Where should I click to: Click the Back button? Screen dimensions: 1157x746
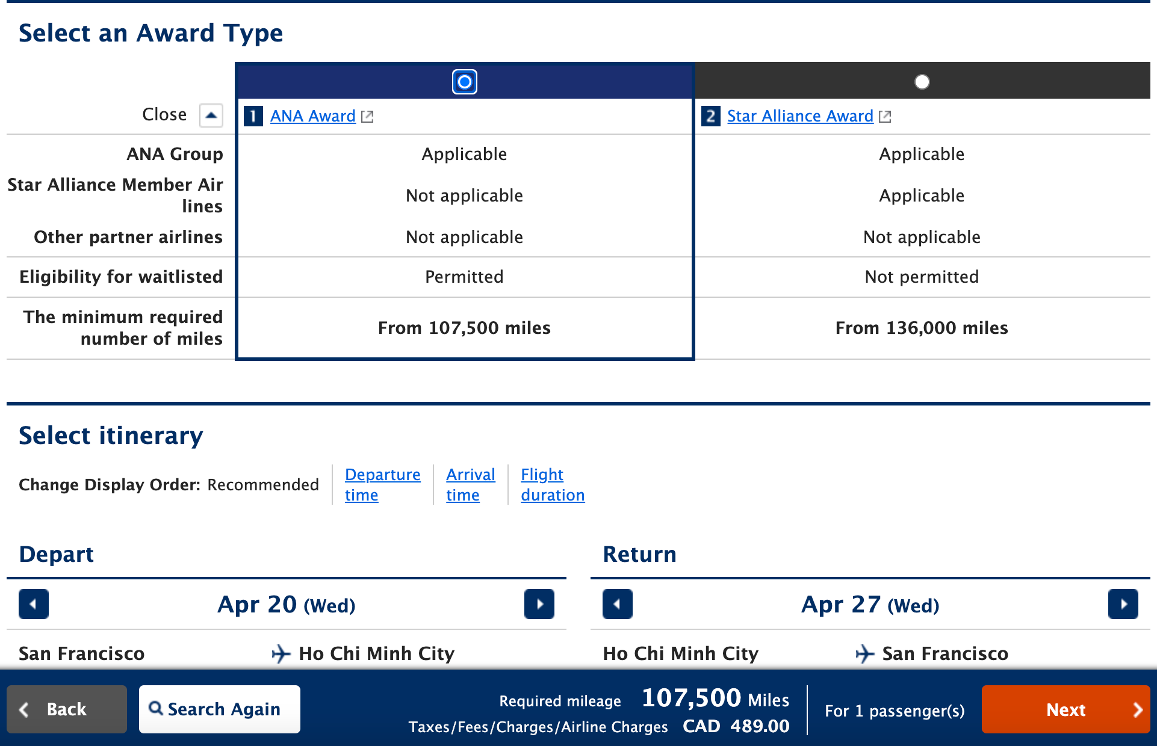coord(66,709)
